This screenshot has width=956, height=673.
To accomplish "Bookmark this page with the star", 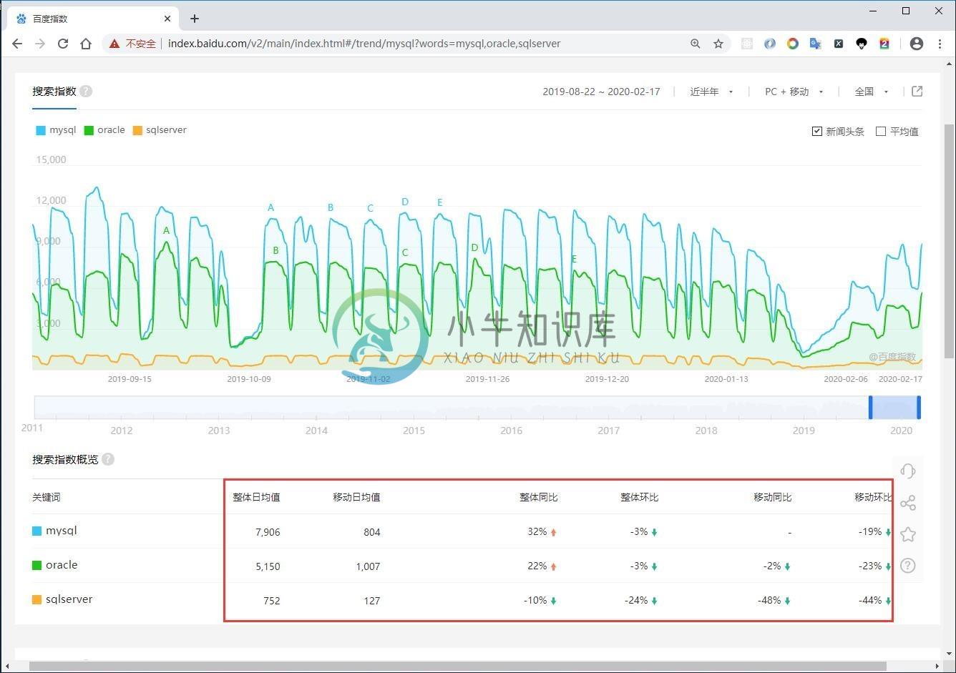I will point(718,44).
